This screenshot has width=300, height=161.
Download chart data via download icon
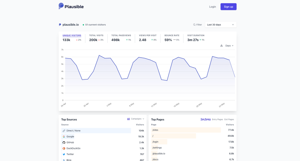pyautogui.click(x=221, y=46)
